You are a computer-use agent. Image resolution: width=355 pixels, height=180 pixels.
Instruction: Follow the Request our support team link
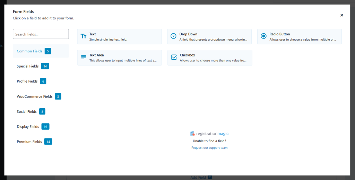coord(209,148)
